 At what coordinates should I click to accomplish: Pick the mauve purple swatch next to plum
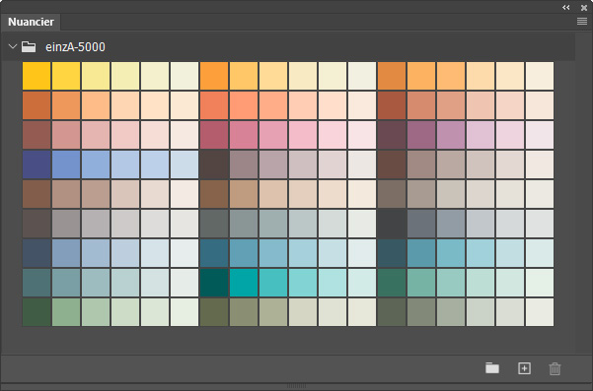[x=421, y=135]
